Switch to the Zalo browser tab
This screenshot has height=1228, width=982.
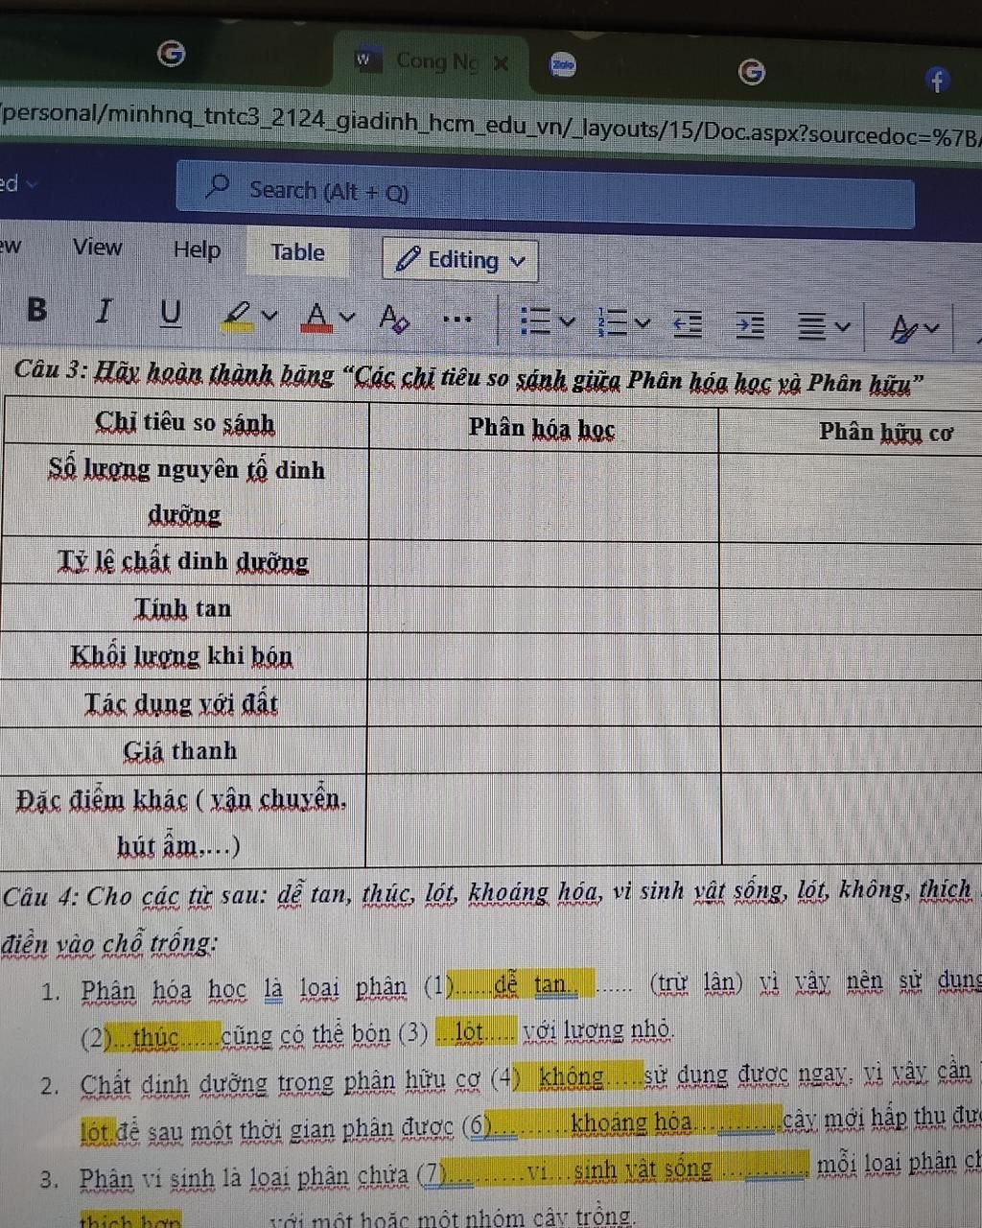563,65
